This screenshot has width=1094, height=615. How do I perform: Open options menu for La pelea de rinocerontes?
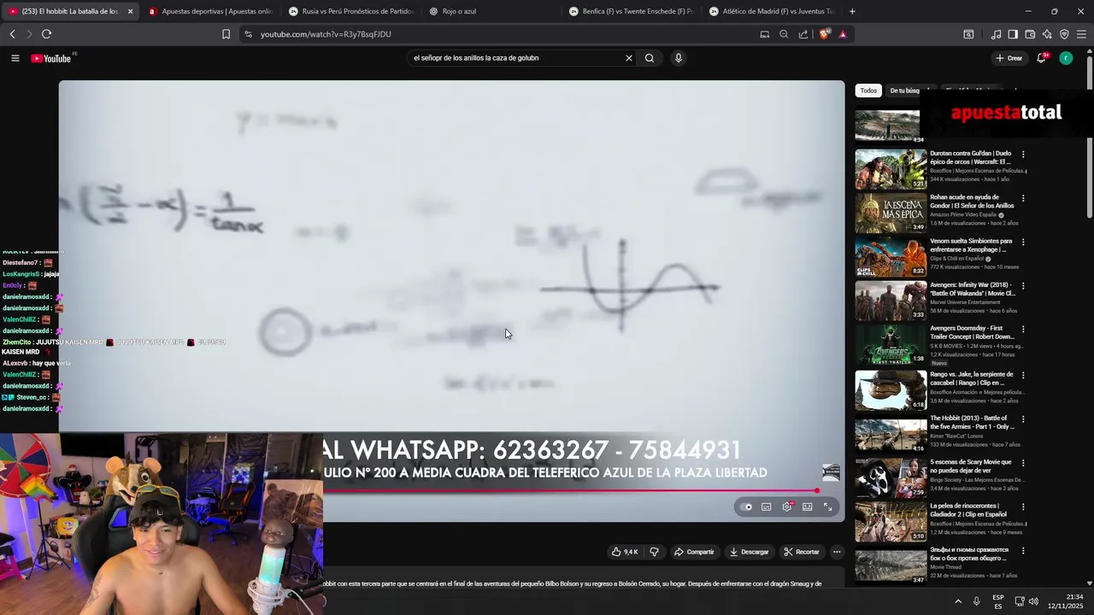coord(1023,507)
